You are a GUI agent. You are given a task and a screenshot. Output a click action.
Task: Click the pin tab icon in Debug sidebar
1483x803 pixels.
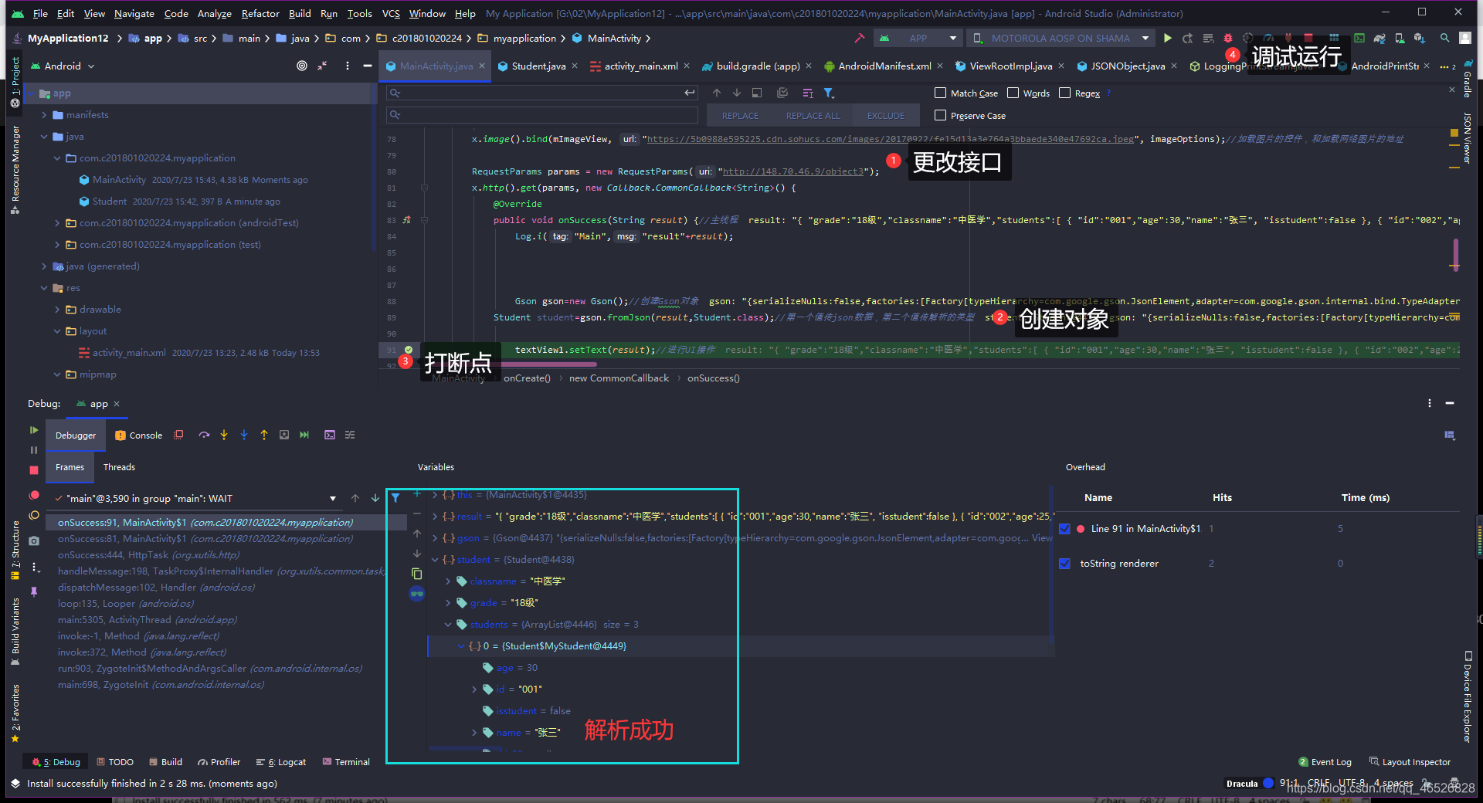pos(34,591)
